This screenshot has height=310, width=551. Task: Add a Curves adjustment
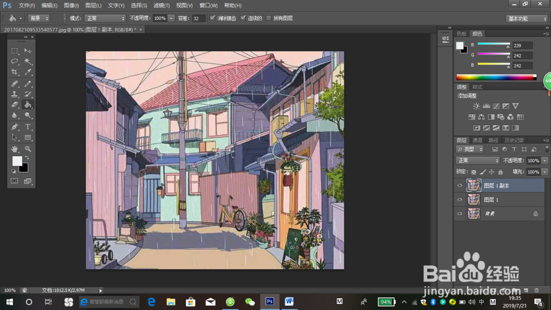[x=496, y=106]
